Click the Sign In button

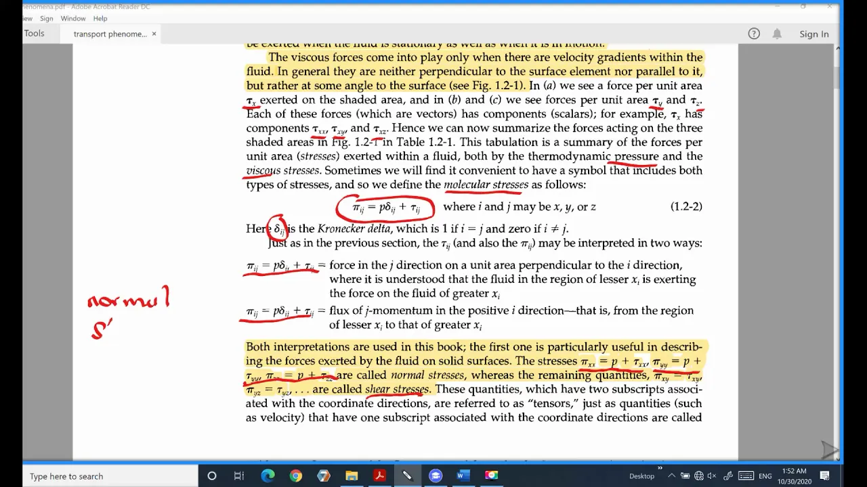tap(813, 34)
